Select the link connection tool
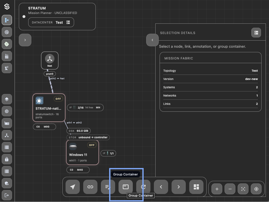This screenshot has height=202, width=269. [x=90, y=187]
